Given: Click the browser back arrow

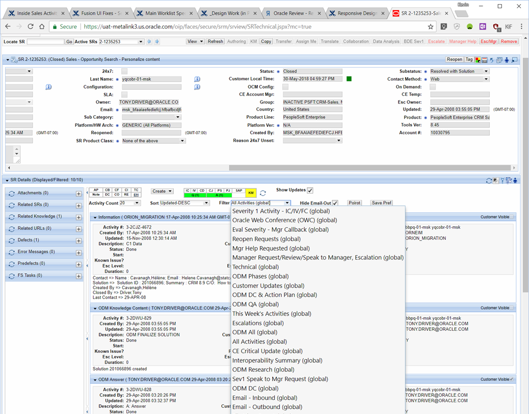Looking at the screenshot, I should tap(8, 27).
